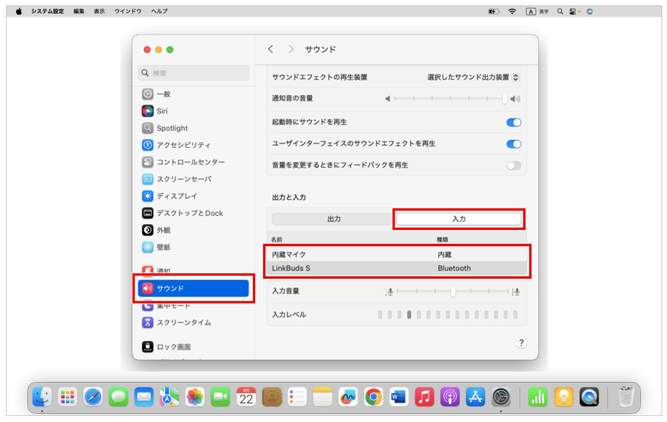Open Reminders app in Dock
Image resolution: width=667 pixels, height=422 pixels.
(x=297, y=397)
